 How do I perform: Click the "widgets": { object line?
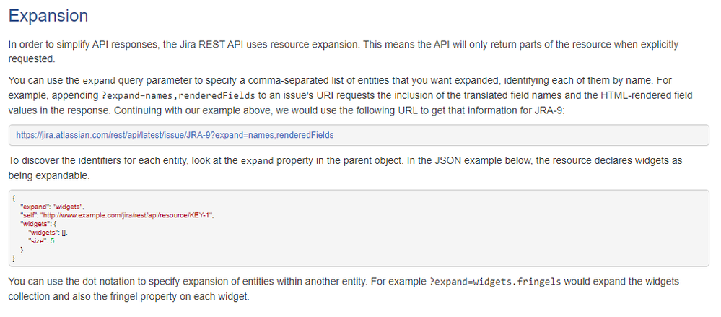click(x=38, y=224)
